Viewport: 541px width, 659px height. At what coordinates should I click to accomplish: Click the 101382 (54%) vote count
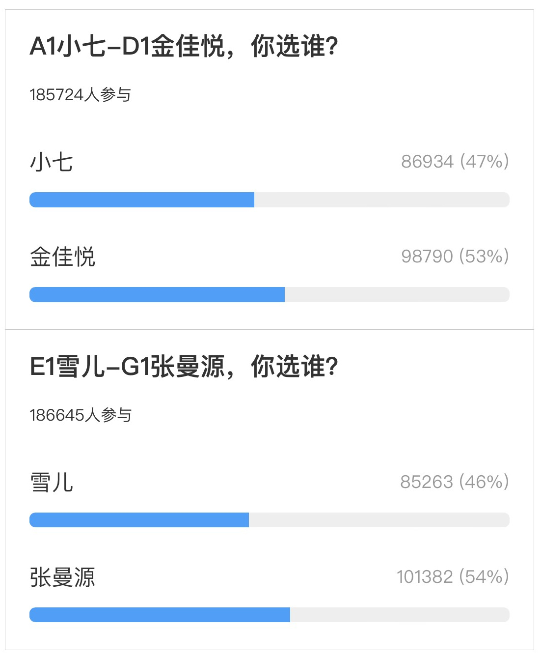tap(453, 576)
